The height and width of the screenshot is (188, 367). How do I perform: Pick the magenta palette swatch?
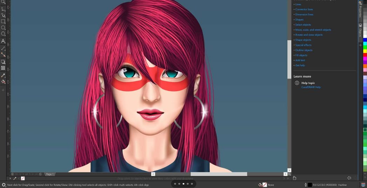point(365,59)
